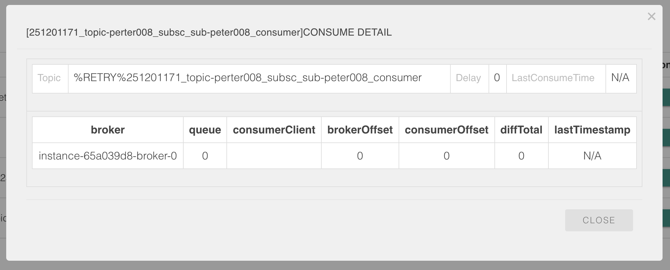This screenshot has width=670, height=270.
Task: Select the broker column header
Action: (x=107, y=130)
